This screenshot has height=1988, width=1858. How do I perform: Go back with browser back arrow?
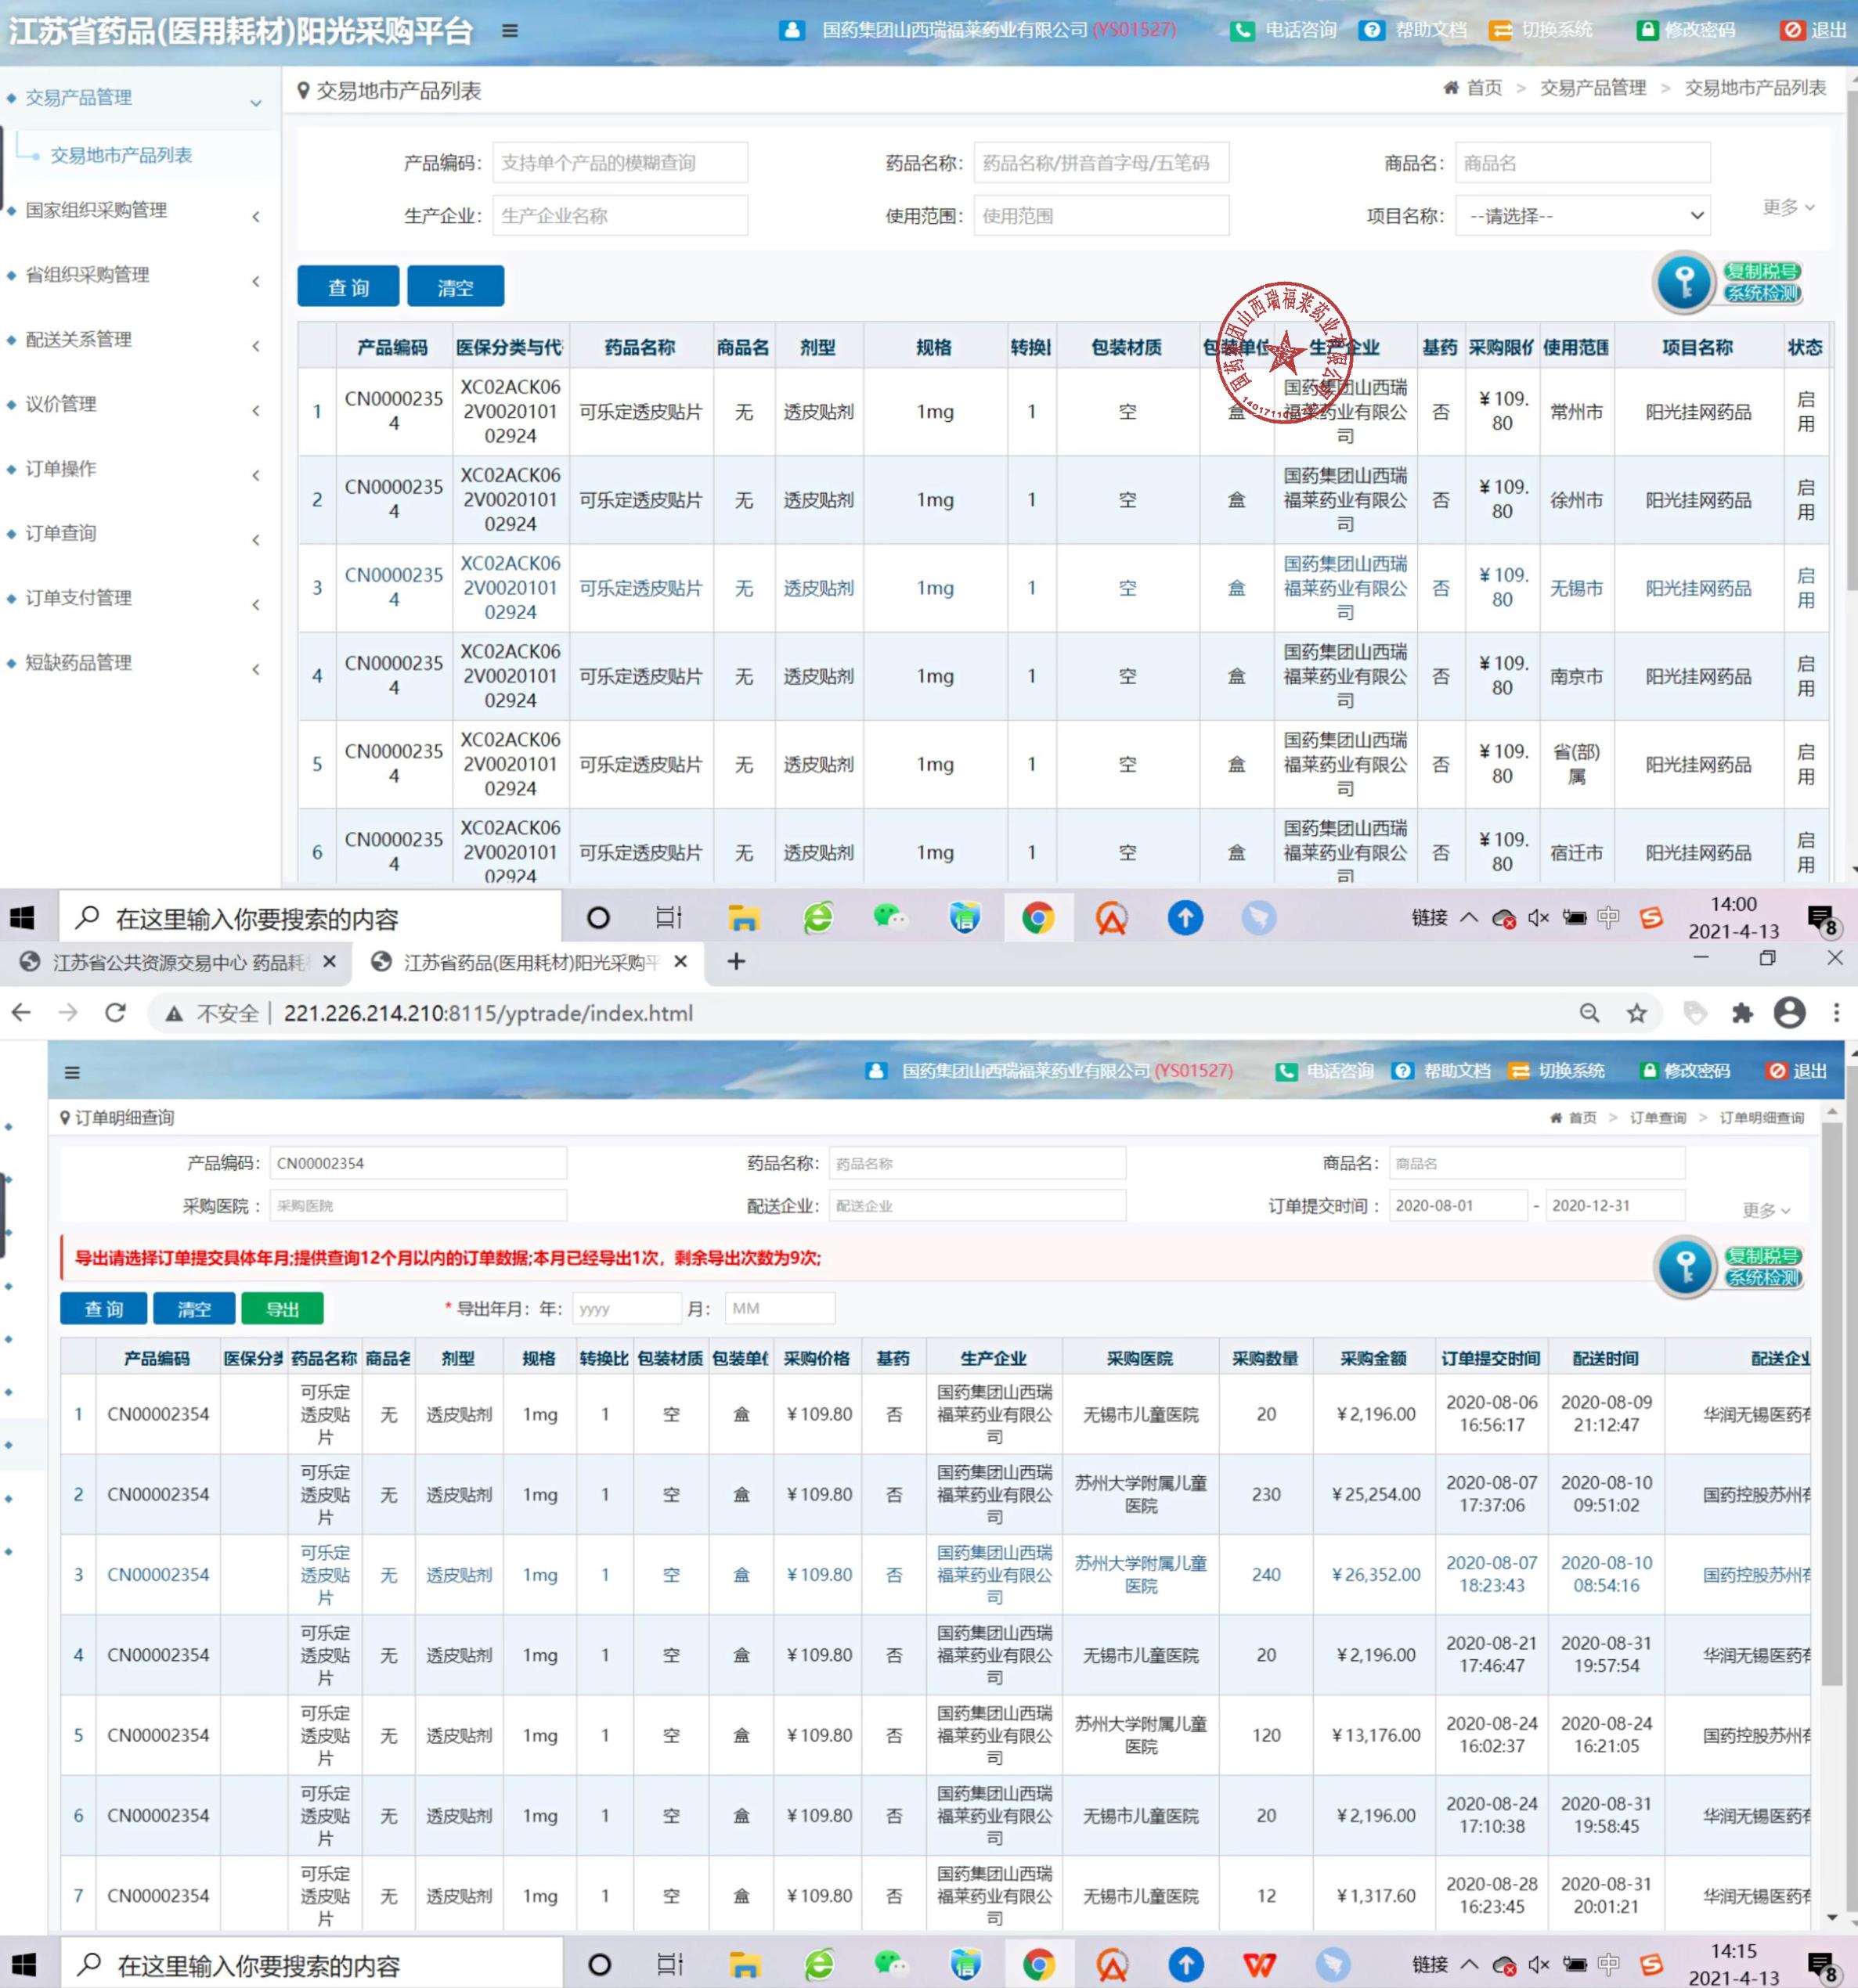pyautogui.click(x=21, y=1013)
